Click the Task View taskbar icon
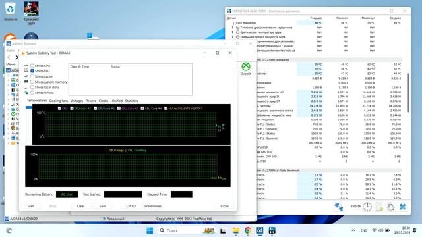Screen dimensions: 422x237 click(x=223, y=230)
